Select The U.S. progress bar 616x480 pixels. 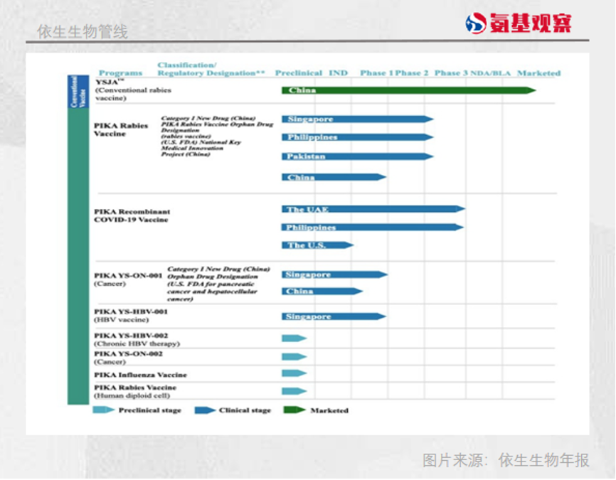pos(318,245)
